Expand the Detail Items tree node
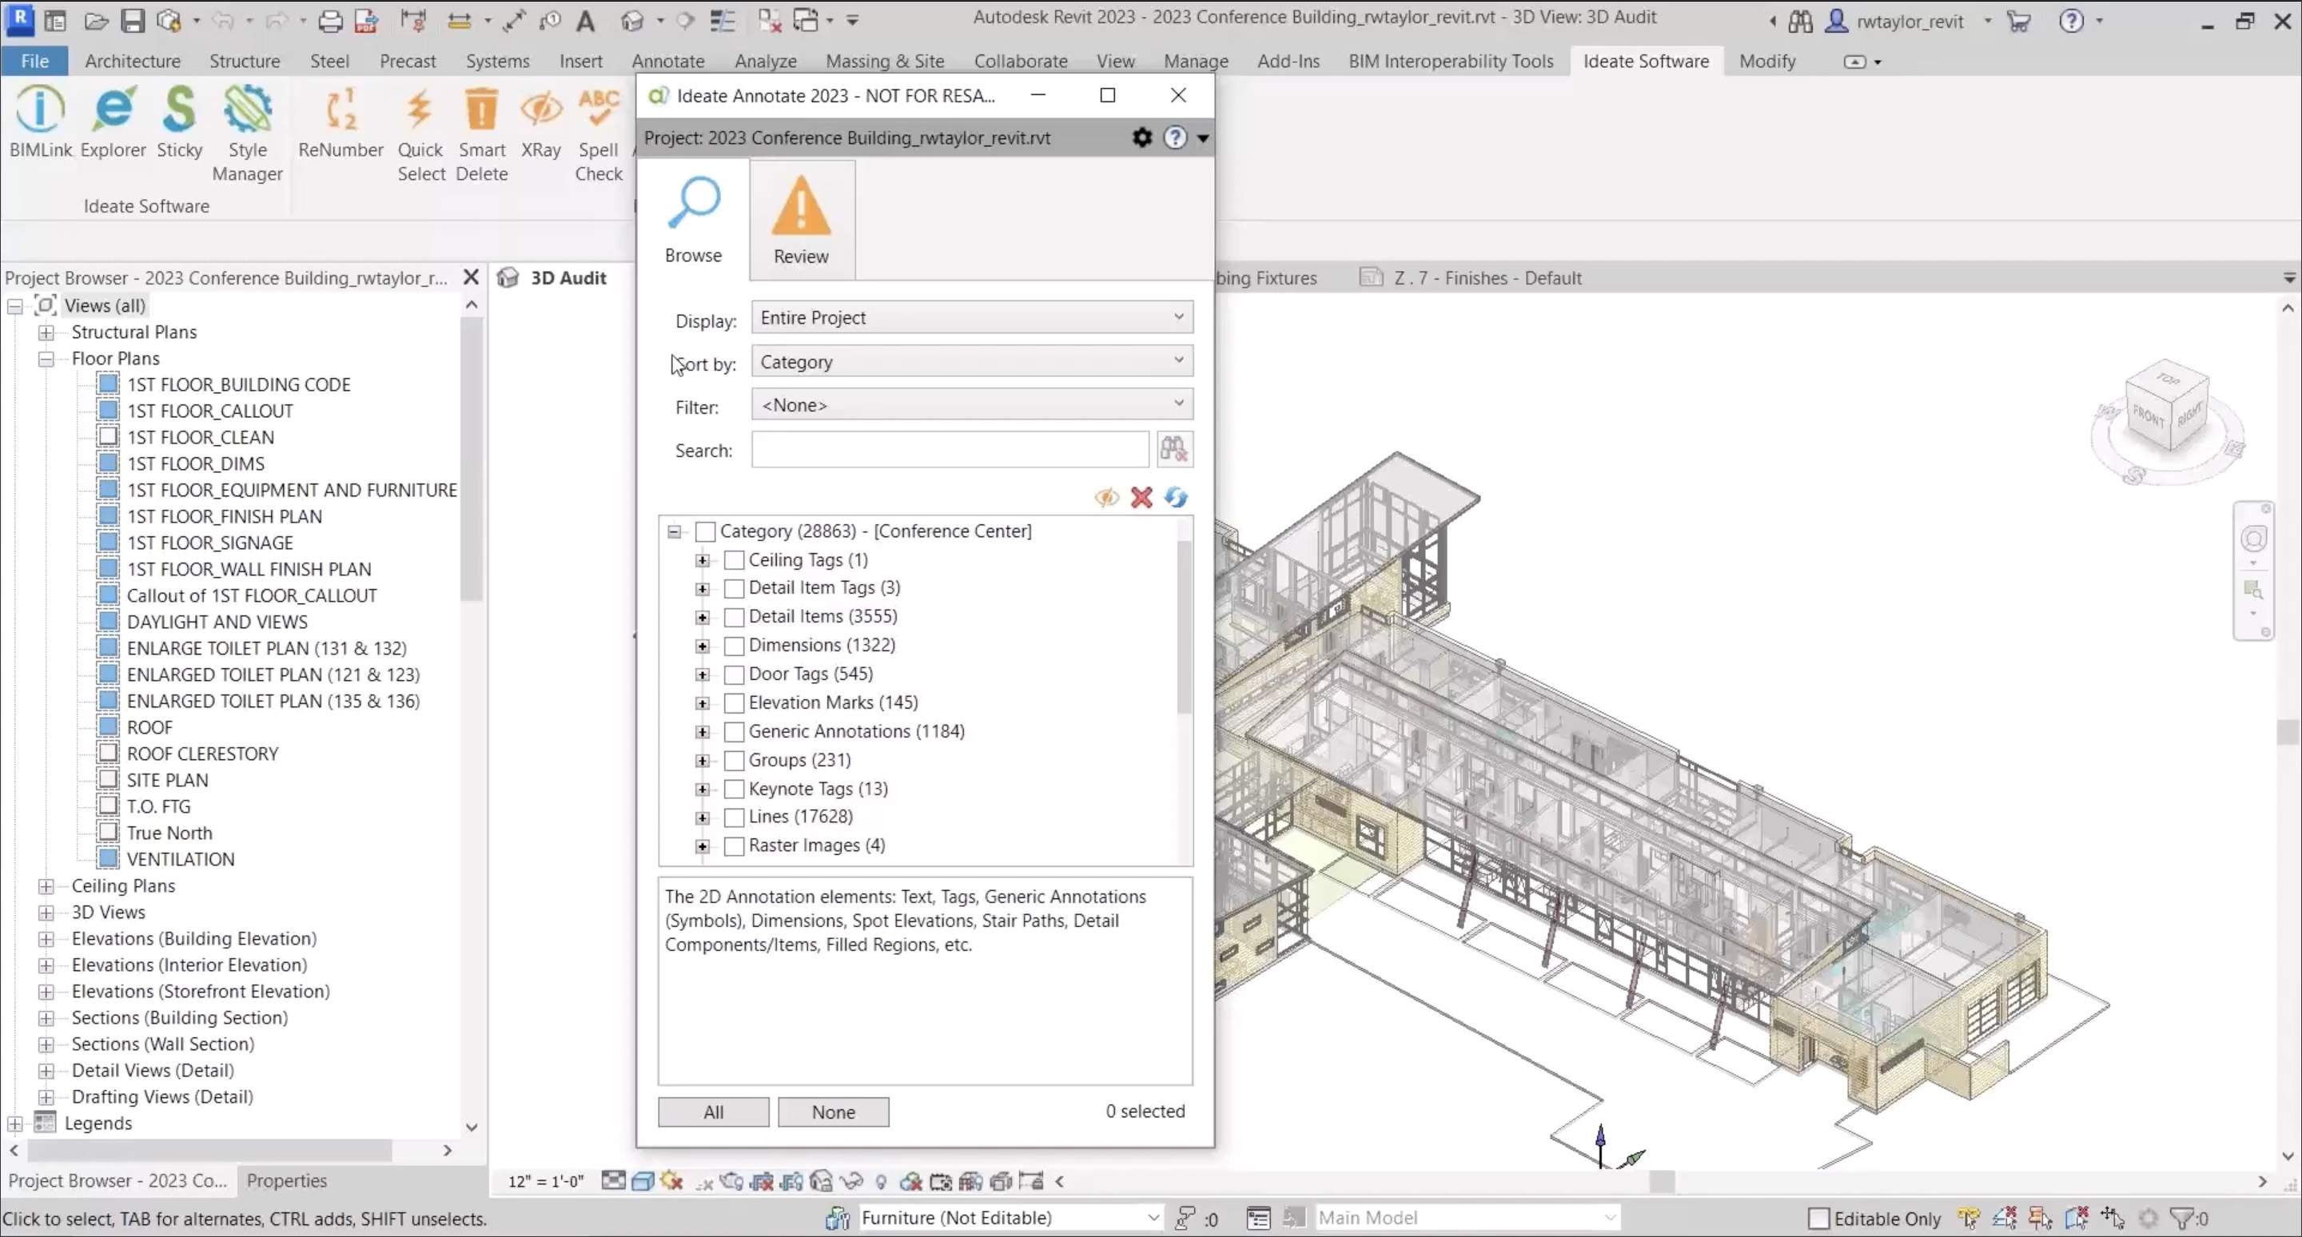This screenshot has height=1237, width=2302. (x=703, y=617)
